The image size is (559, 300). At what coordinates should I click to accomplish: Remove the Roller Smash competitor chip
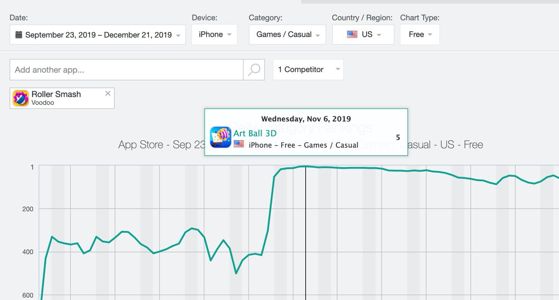tap(108, 93)
